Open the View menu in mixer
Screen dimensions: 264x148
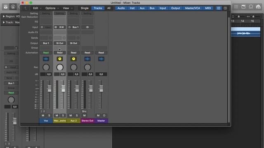coord(68,8)
